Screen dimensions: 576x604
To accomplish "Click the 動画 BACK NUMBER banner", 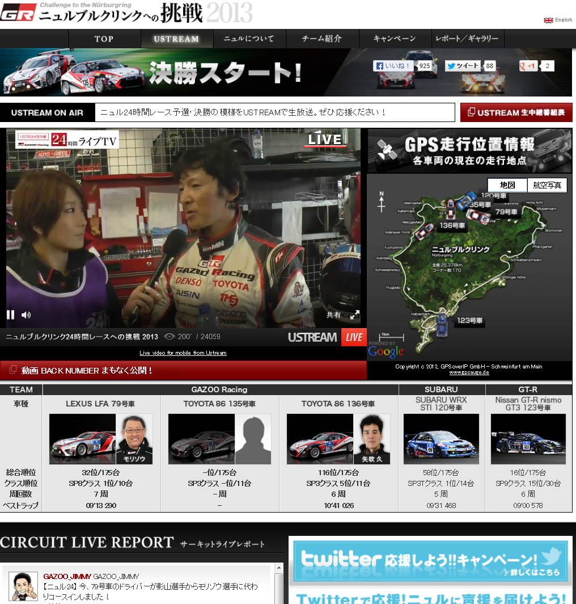I will 183,370.
